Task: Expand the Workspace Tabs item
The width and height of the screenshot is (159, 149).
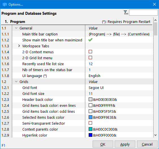Action: coord(19,46)
